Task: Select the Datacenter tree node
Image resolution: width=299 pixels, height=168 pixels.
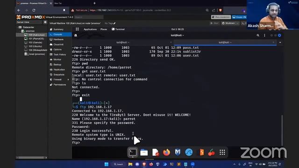Action: click(x=28, y=27)
